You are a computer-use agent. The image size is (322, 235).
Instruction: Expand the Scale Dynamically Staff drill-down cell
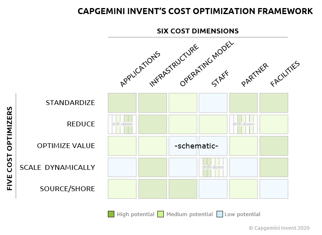(213, 167)
